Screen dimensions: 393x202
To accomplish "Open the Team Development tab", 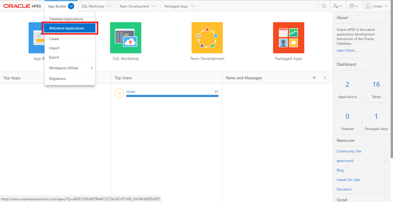I will pyautogui.click(x=134, y=6).
